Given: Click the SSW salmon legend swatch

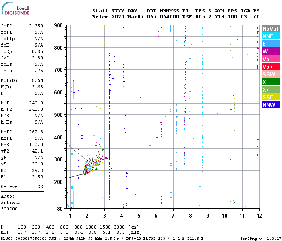Looking at the screenshot, I should 271,74.
